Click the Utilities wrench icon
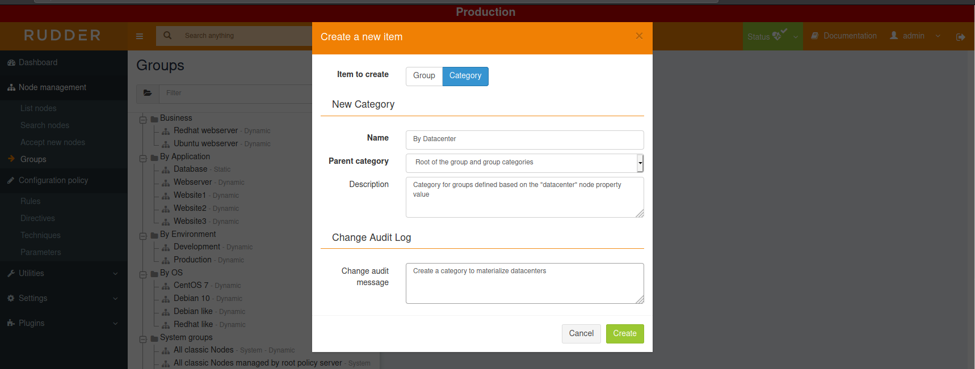 pos(11,273)
